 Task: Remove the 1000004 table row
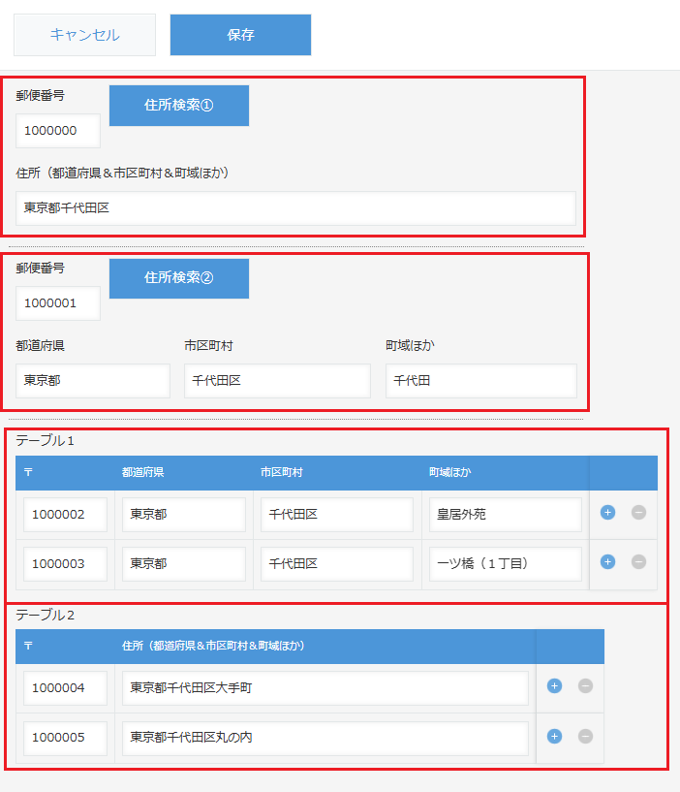coord(585,686)
